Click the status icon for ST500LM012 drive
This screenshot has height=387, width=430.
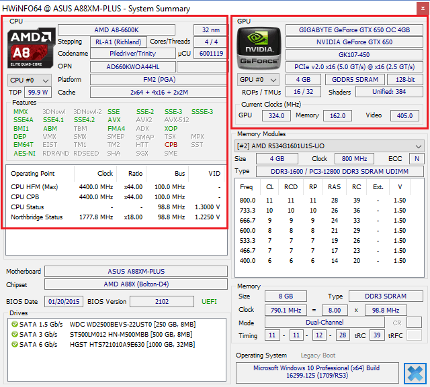15,334
